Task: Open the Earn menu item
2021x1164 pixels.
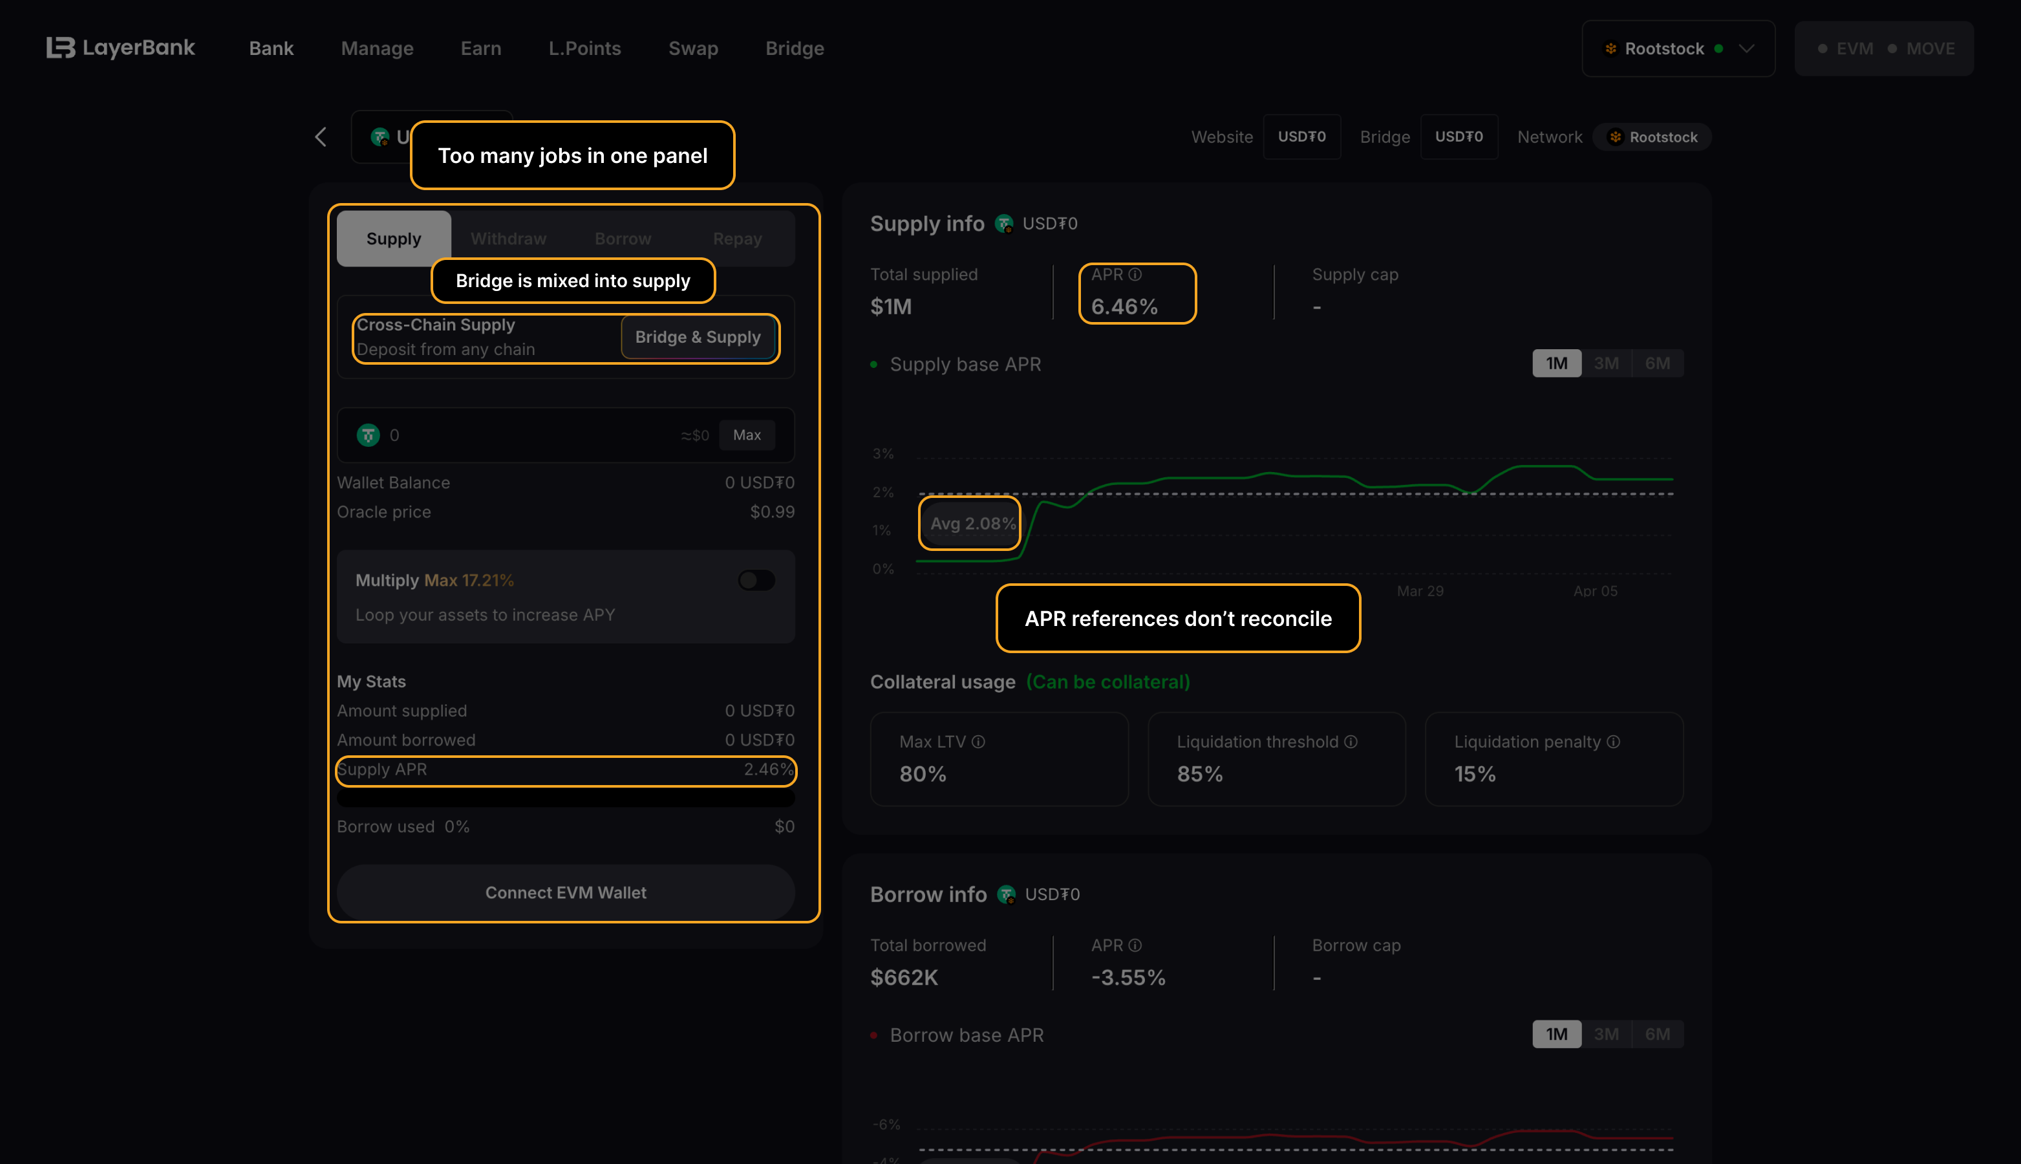Action: click(x=480, y=48)
